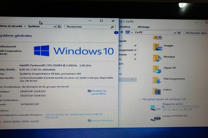Screen dimensions: 208x138
Task: Click chevron before Système in breadcrumb
Action: tap(25, 26)
